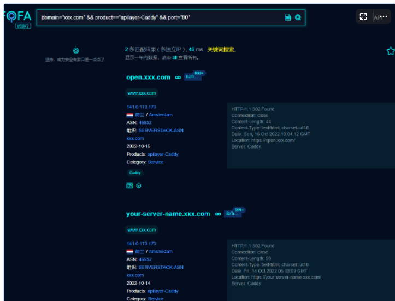Image resolution: width=395 pixels, height=301 pixels.
Task: Click aplayer-Caddy product in your-server-name result
Action: [163, 291]
